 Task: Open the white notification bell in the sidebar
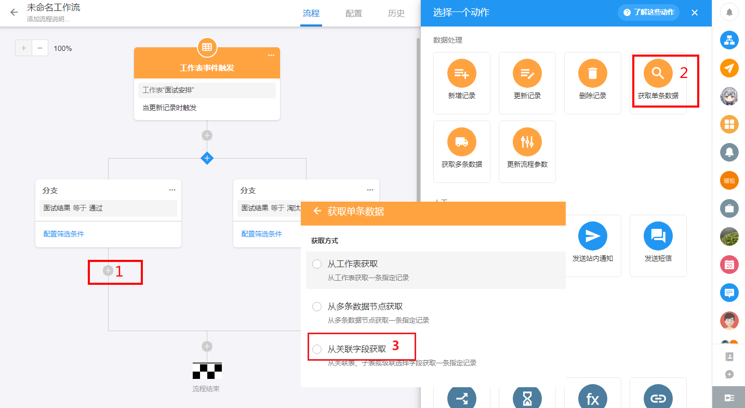729,12
